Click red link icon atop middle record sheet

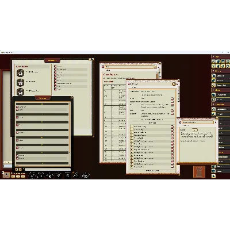coord(129,84)
